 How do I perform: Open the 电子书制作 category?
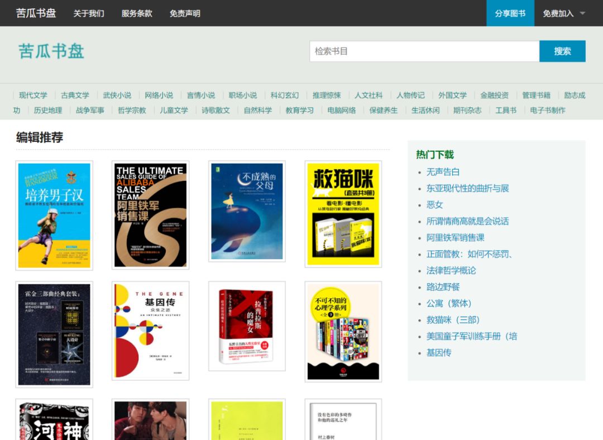[x=547, y=110]
